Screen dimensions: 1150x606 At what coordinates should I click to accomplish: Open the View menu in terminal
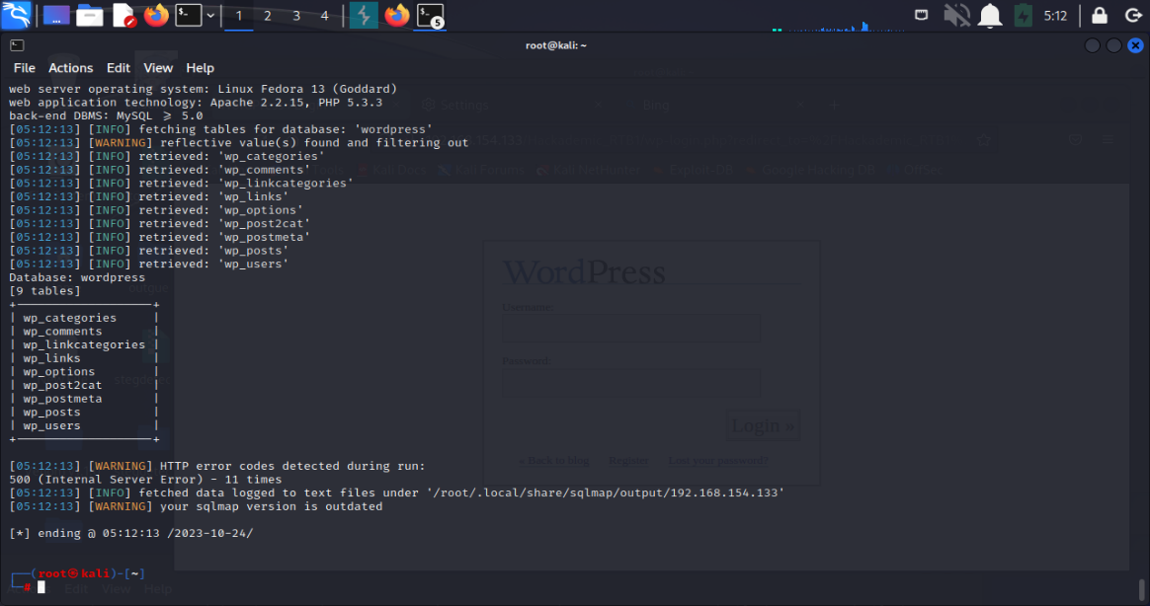[x=158, y=68]
